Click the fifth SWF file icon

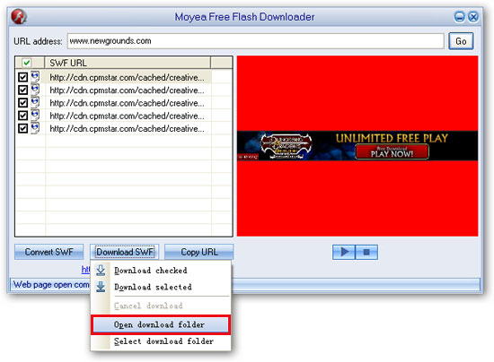(35, 128)
